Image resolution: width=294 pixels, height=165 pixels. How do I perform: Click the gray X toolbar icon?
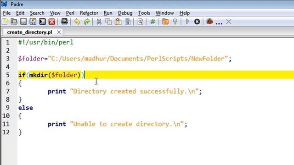tap(229, 22)
